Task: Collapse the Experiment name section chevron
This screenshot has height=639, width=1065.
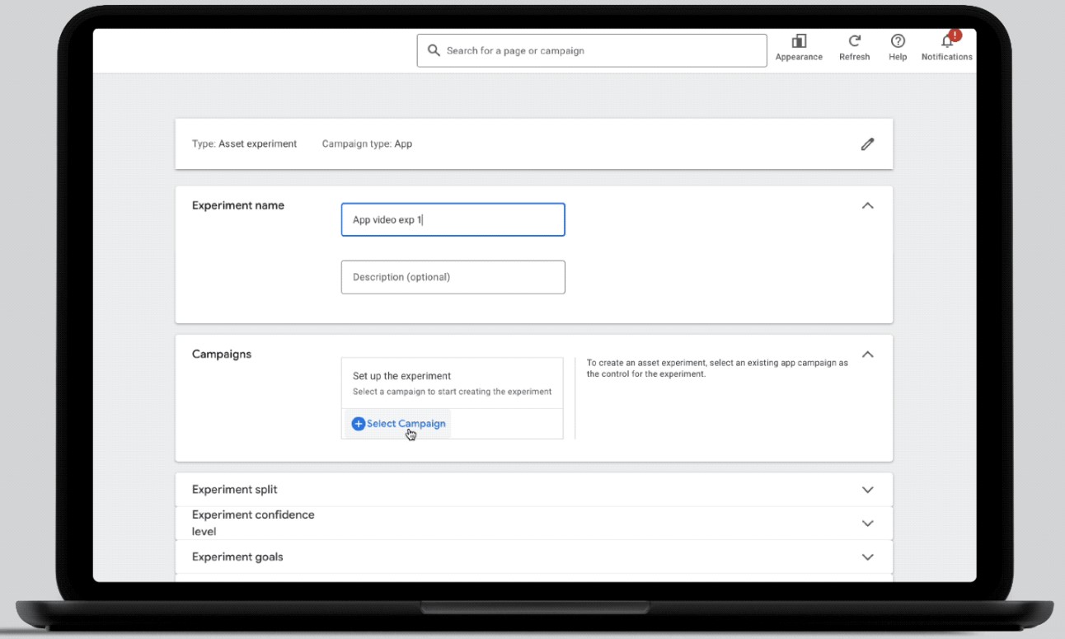Action: [x=867, y=206]
